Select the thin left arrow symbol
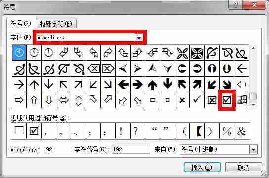 pos(242,68)
